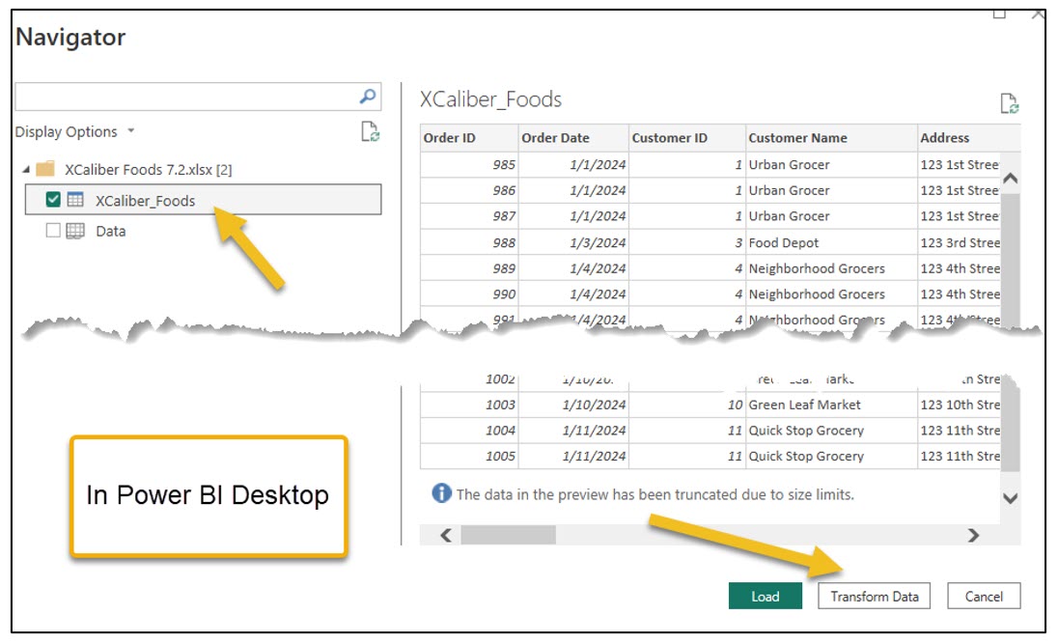Click the Food Depot customer cell
The image size is (1058, 643).
831,243
